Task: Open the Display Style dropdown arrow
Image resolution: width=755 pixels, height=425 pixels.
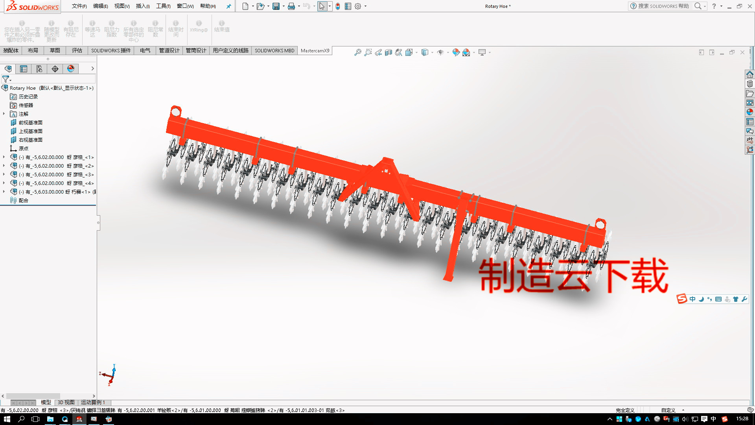Action: 431,52
